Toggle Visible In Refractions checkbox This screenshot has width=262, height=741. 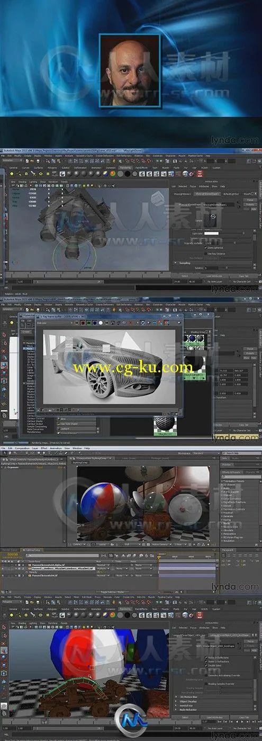pos(206,662)
